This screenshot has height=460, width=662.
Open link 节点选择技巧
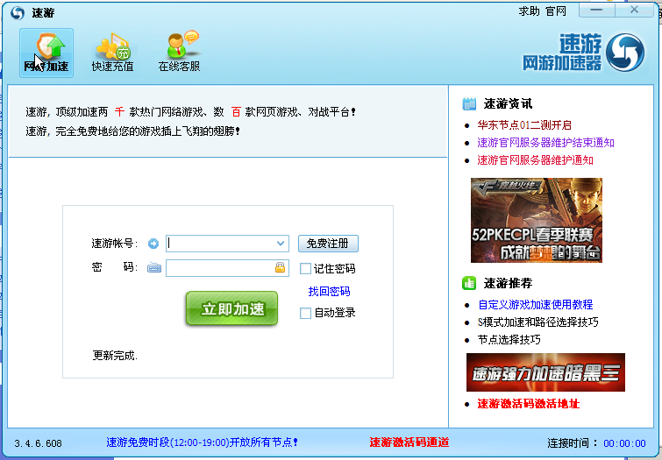[x=509, y=340]
